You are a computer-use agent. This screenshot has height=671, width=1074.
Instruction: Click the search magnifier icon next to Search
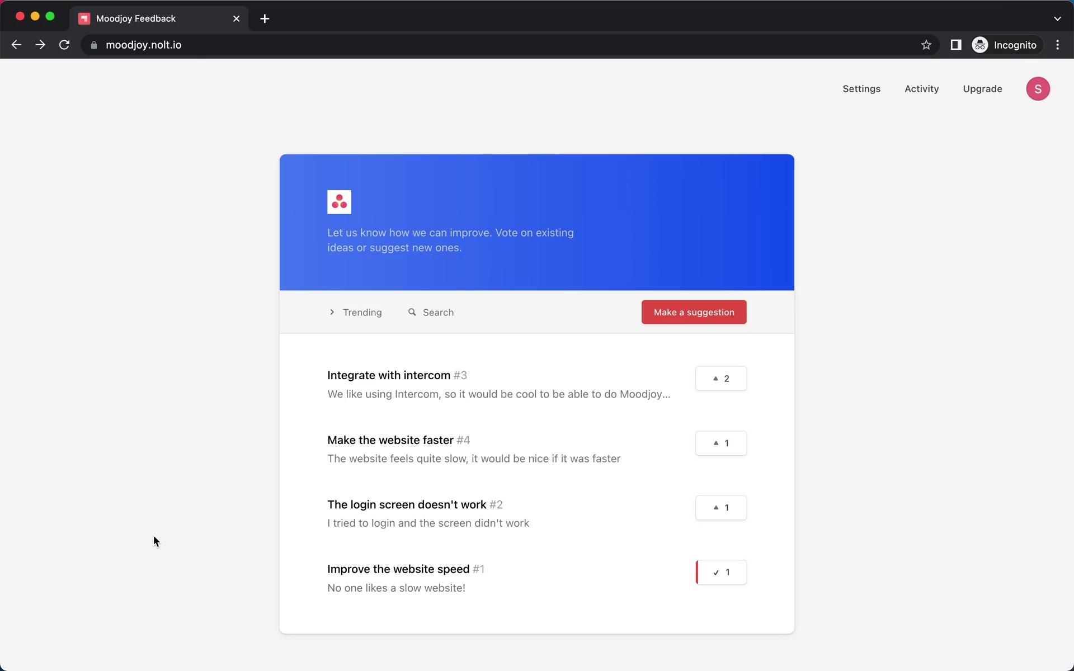click(411, 313)
